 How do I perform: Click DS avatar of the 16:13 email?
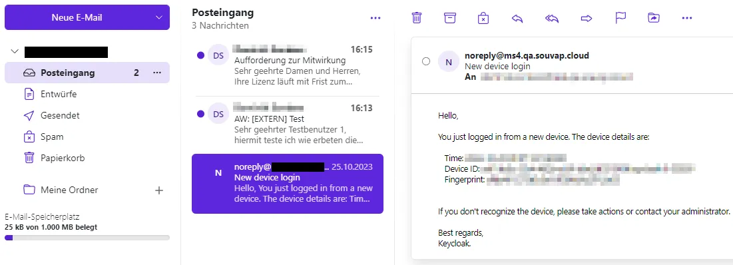[x=218, y=114]
